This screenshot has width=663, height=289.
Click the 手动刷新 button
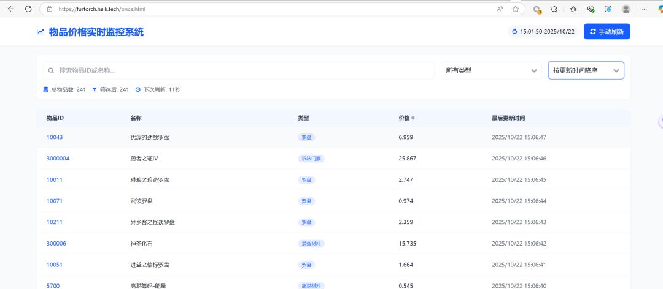click(607, 32)
